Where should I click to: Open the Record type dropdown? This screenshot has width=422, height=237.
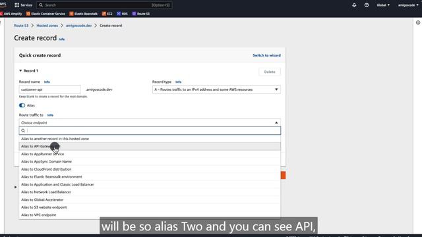pyautogui.click(x=216, y=90)
